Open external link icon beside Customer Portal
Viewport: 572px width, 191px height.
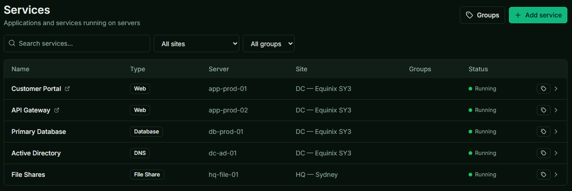pyautogui.click(x=67, y=89)
